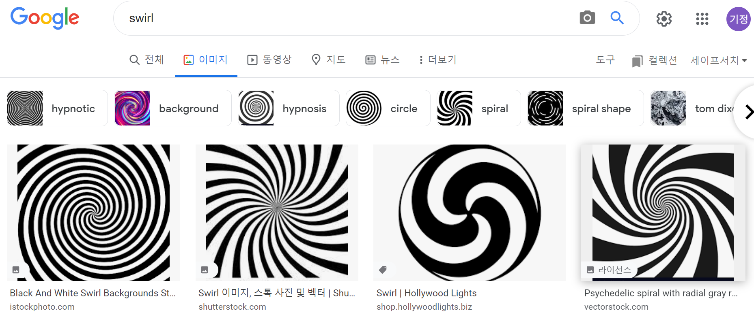Click the image badge icon on istockphoto result

coord(16,270)
